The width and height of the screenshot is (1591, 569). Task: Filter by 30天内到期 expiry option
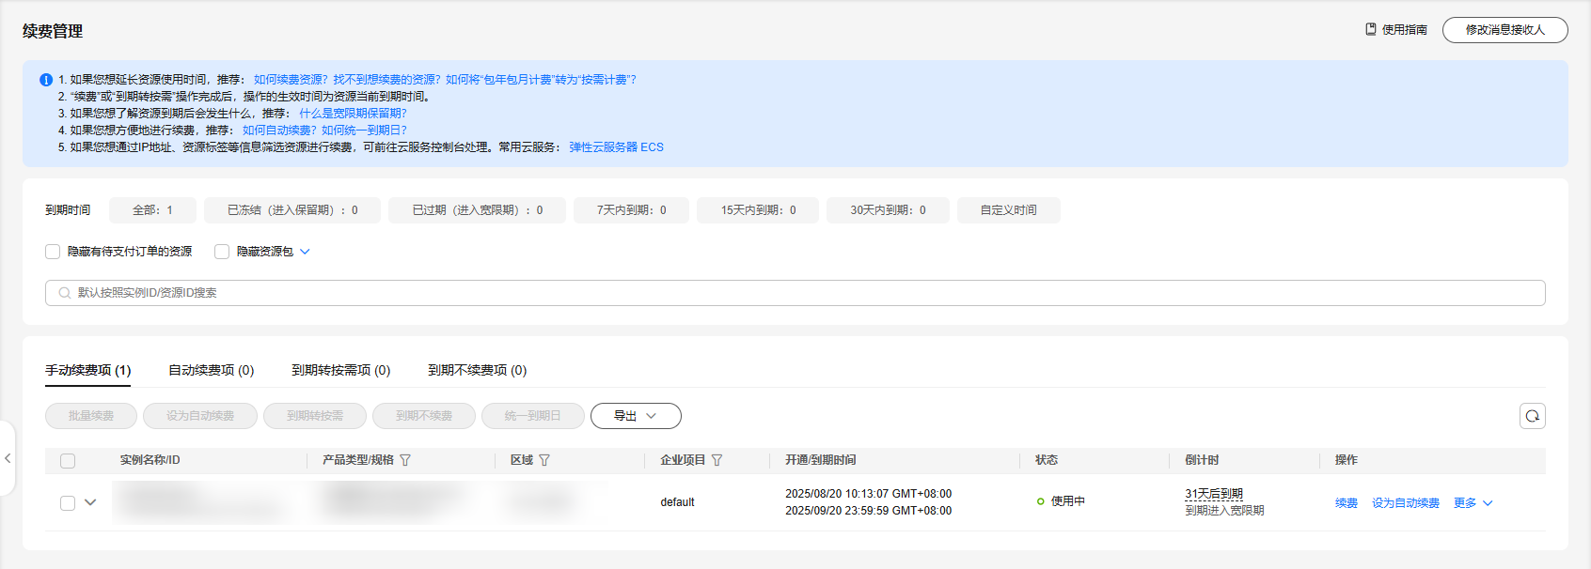[888, 210]
